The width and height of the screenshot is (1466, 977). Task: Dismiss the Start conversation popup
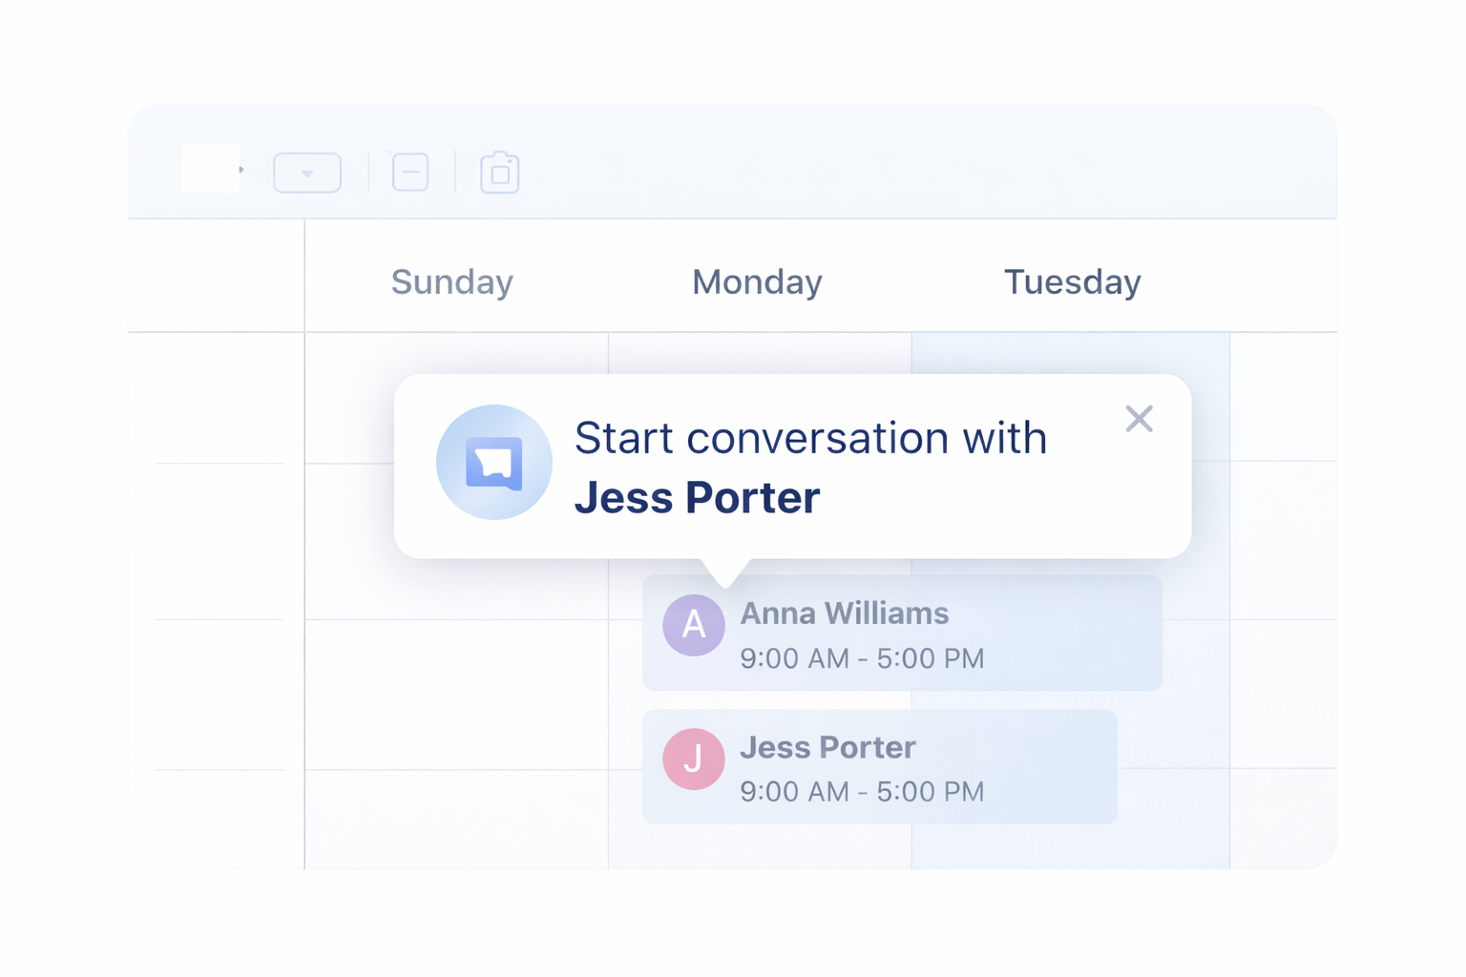1140,419
